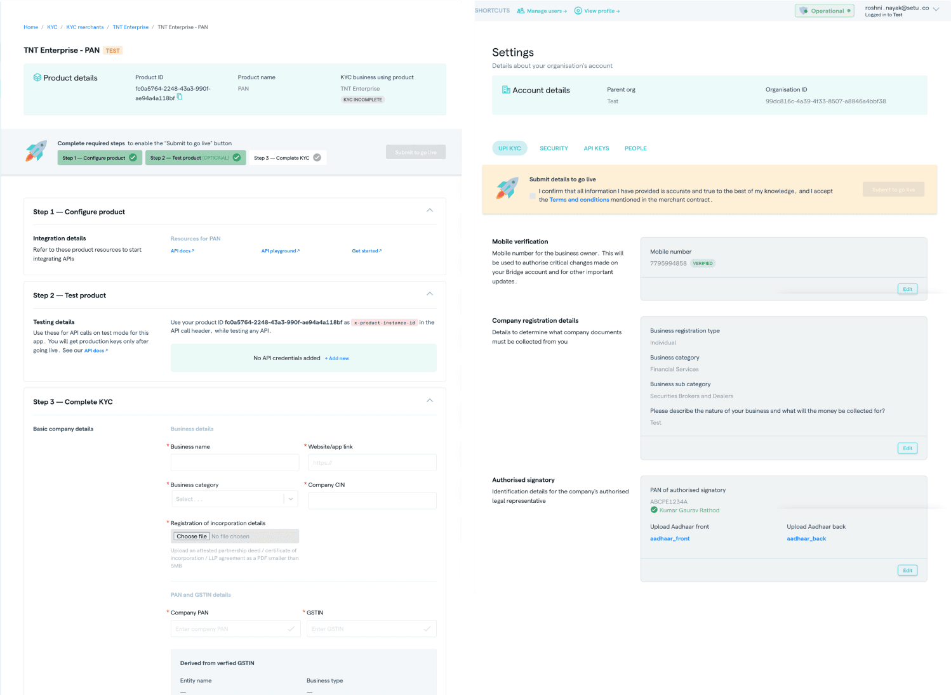The height and width of the screenshot is (695, 951).
Task: Open Terms and conditions link
Action: coord(579,200)
